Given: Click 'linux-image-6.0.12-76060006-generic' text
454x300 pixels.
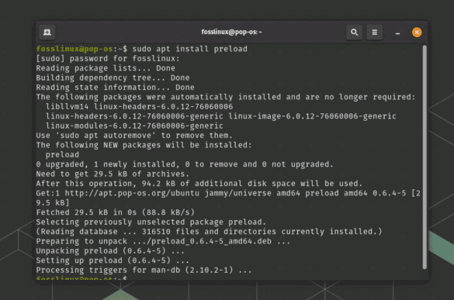Looking at the screenshot, I should click(x=312, y=116).
